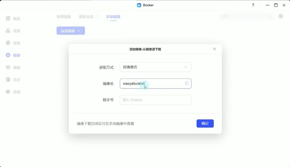Open the 管理 management sidebar icon
Viewport: 290px width, 167px height.
8,92
